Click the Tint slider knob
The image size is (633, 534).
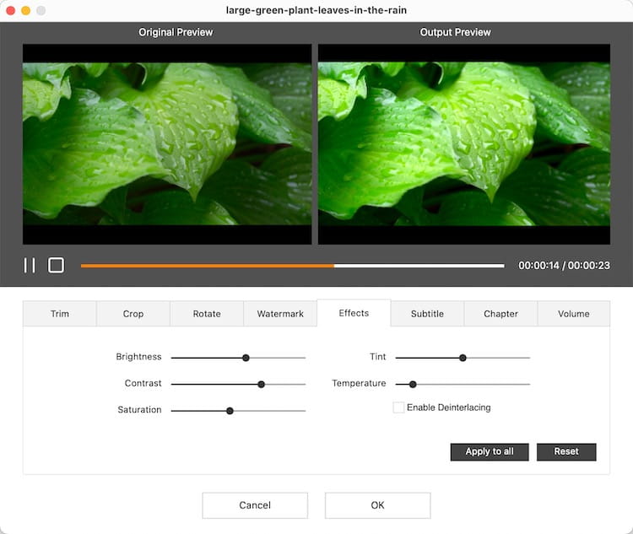click(x=463, y=358)
